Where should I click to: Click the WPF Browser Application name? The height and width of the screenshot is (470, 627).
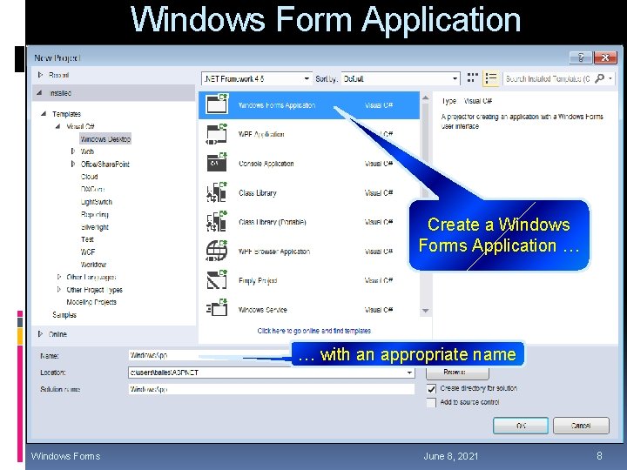(x=274, y=251)
